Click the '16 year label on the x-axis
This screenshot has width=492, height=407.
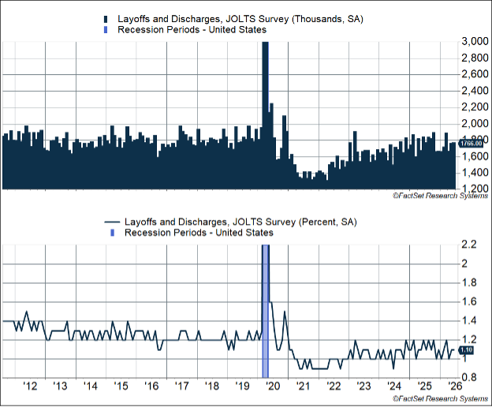point(151,386)
